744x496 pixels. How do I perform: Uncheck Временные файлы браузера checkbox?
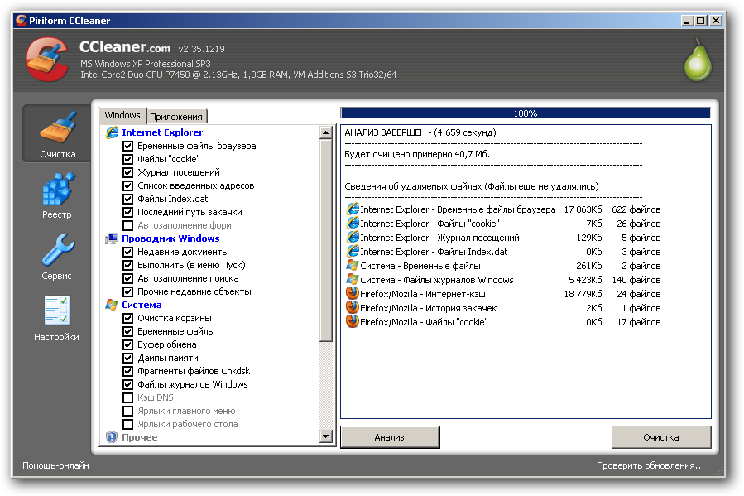click(127, 146)
